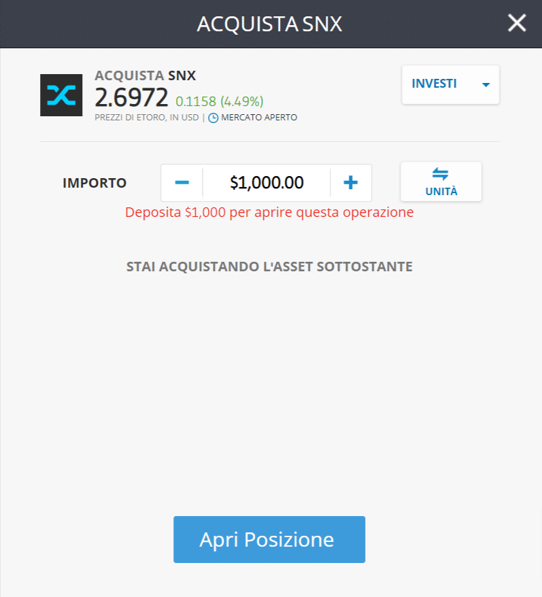Click the green 0.1158 (4.49%) change
The image size is (542, 597).
220,102
